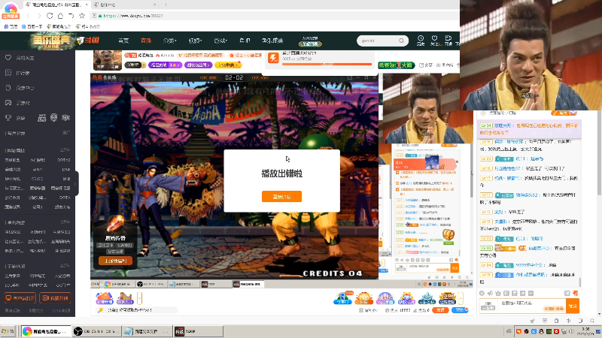
Task: Expand the 分类 navigation dropdown
Action: pos(169,41)
